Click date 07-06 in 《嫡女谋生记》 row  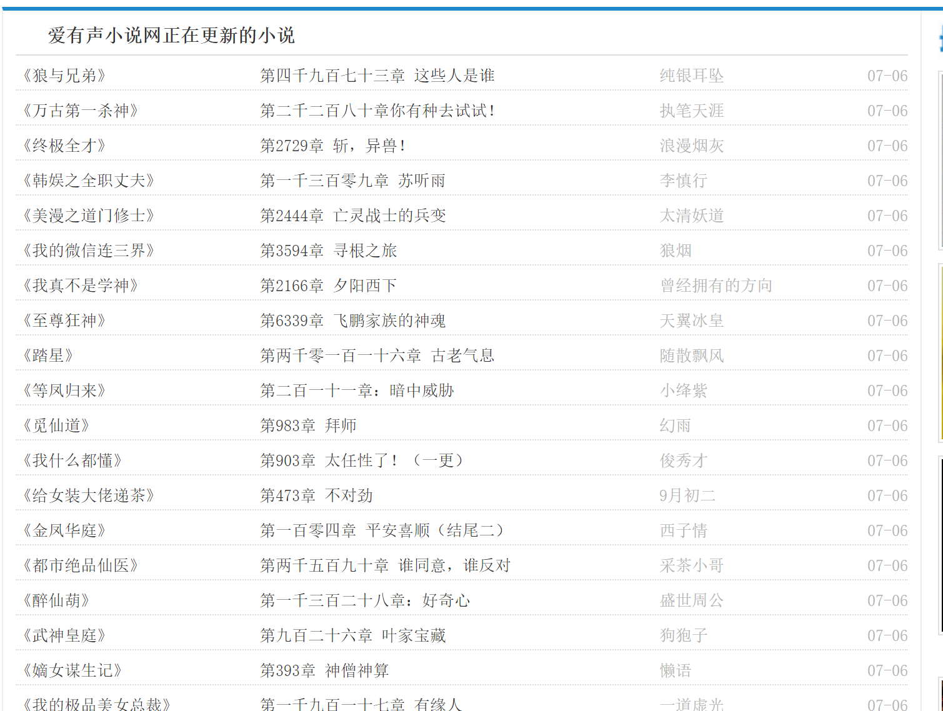click(x=887, y=670)
